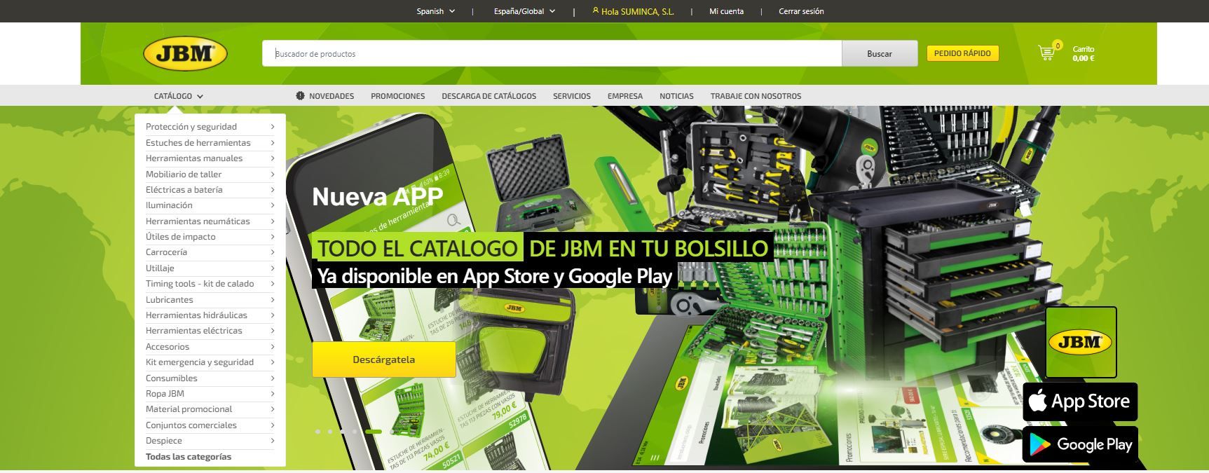
Task: Open the PROMOCIONES menu item
Action: tap(398, 96)
